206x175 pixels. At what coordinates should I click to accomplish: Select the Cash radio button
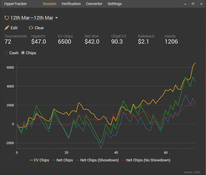(x=6, y=53)
